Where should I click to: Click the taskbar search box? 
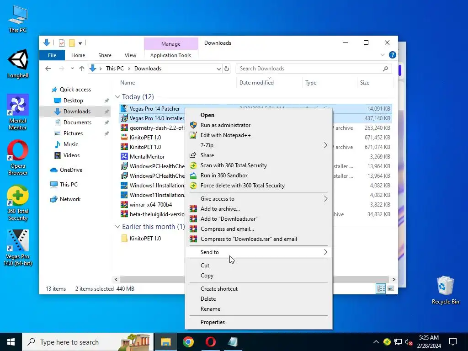(x=88, y=342)
